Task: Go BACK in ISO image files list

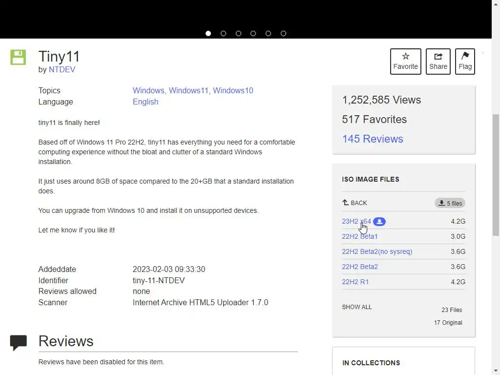Action: (x=354, y=203)
